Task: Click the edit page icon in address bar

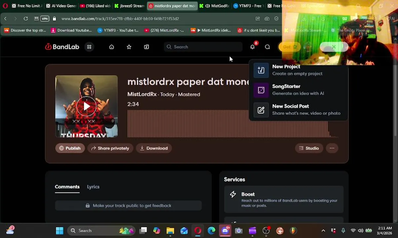Action: coord(258,19)
